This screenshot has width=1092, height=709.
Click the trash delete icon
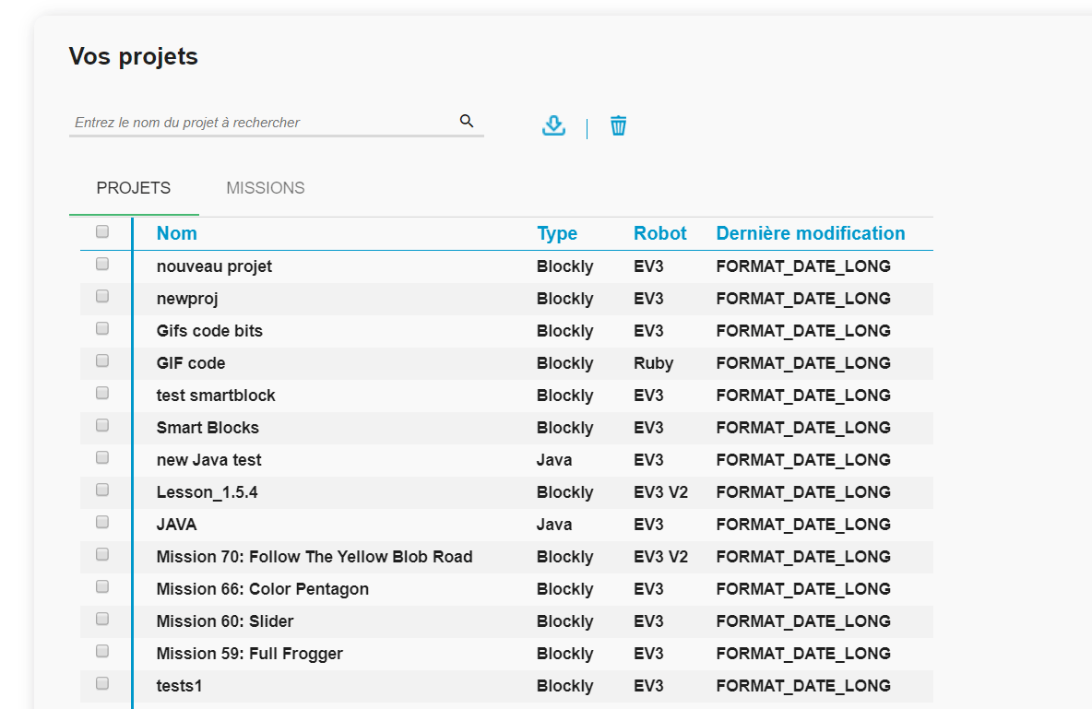coord(618,125)
